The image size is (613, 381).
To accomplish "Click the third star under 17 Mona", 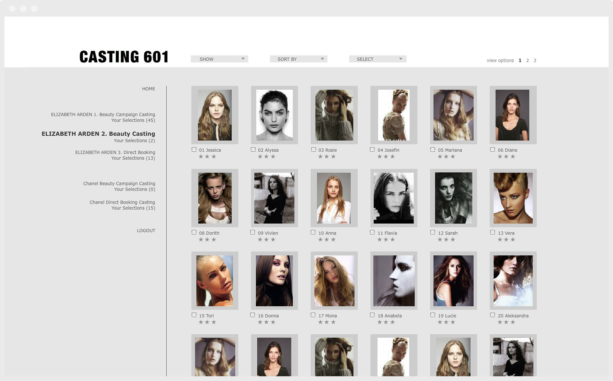I will tap(333, 322).
